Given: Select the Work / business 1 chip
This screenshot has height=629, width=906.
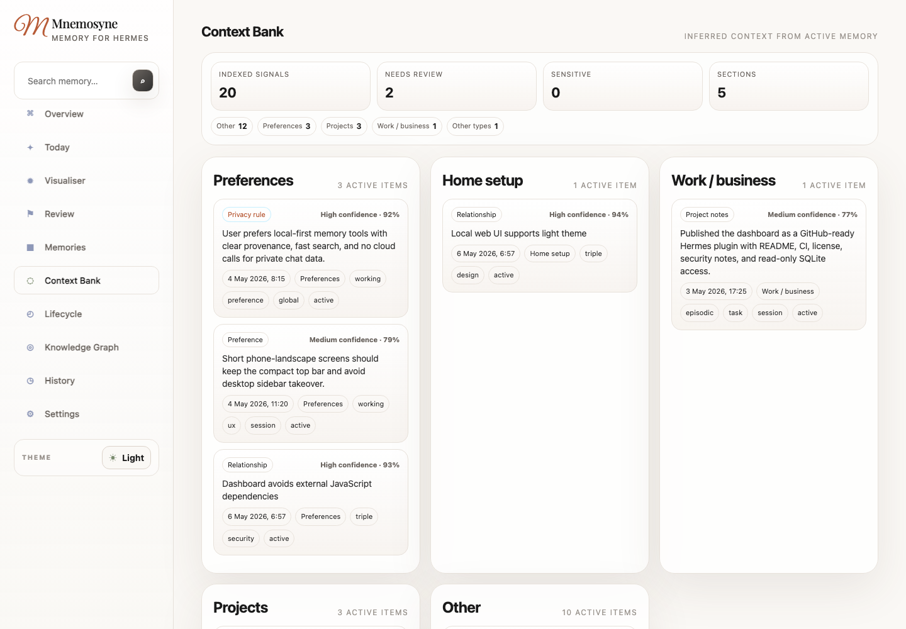Looking at the screenshot, I should click(406, 126).
